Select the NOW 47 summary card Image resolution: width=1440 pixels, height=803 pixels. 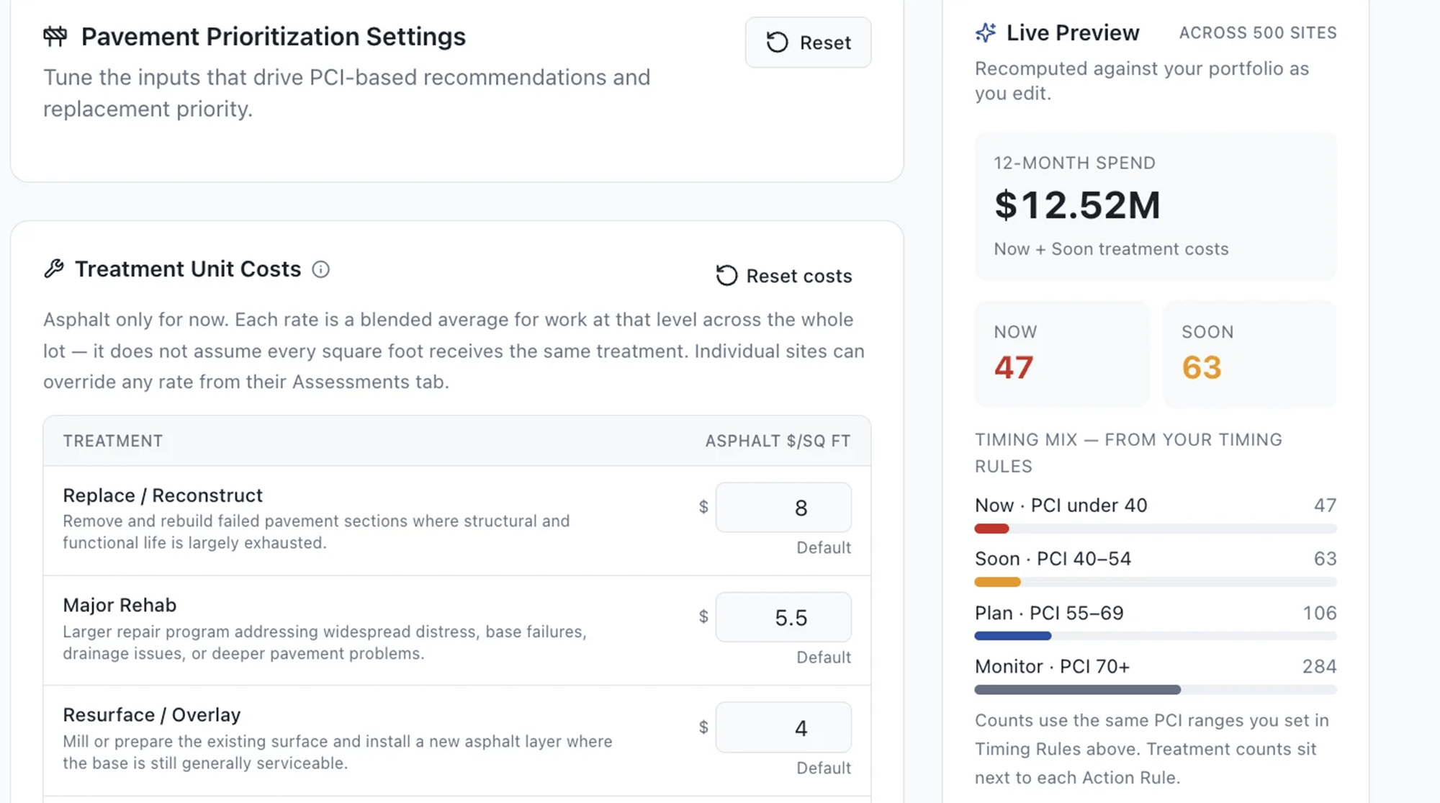coord(1062,354)
